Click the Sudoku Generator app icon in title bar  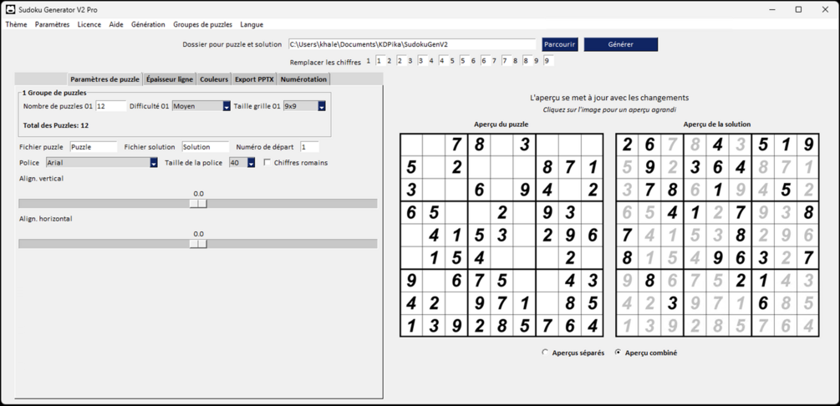tap(10, 10)
